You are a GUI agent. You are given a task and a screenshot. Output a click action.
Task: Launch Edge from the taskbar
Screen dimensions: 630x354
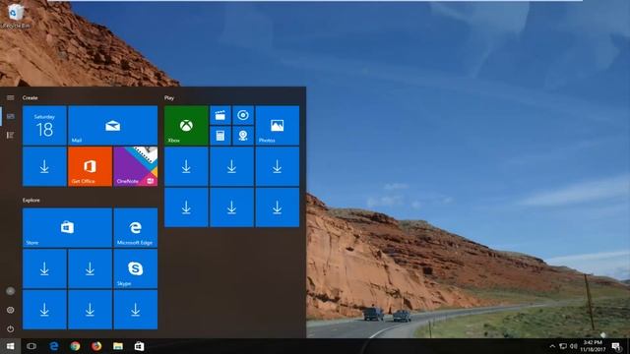(53, 346)
